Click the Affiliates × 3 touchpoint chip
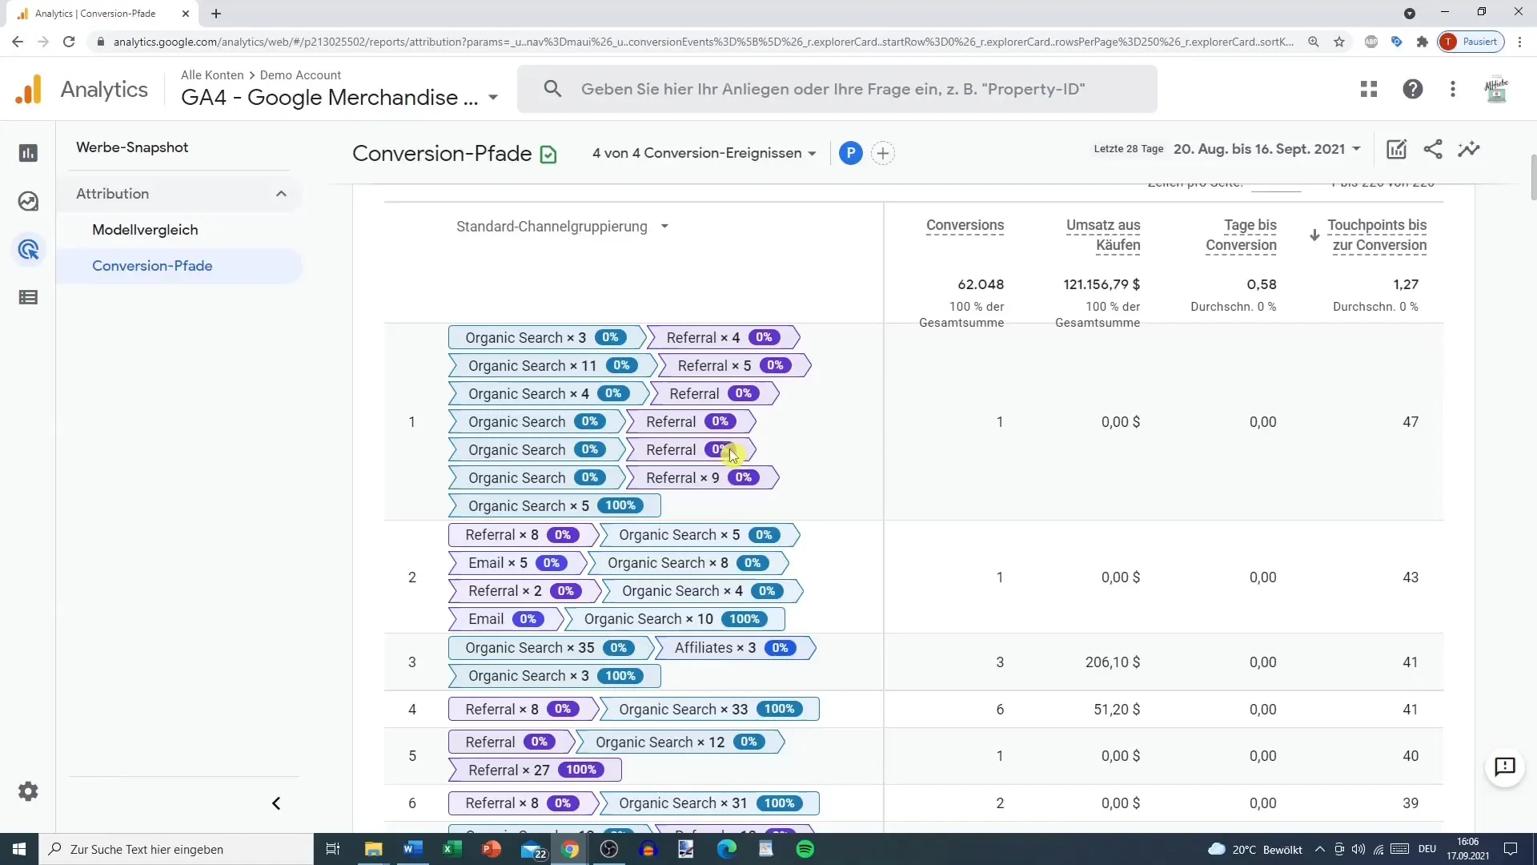This screenshot has width=1537, height=865. [735, 648]
